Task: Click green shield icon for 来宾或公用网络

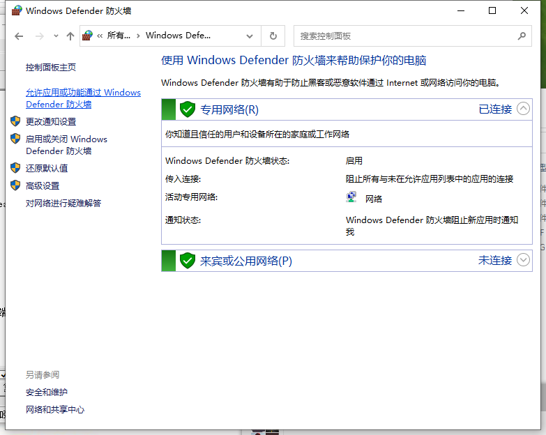Action: (187, 261)
